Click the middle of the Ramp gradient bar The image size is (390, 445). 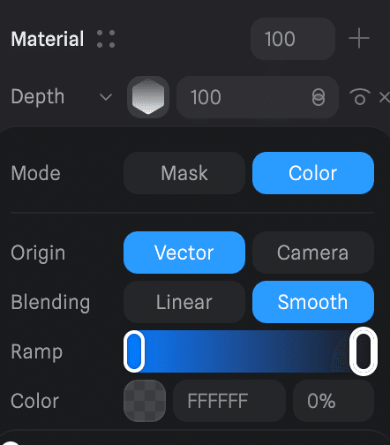click(249, 351)
